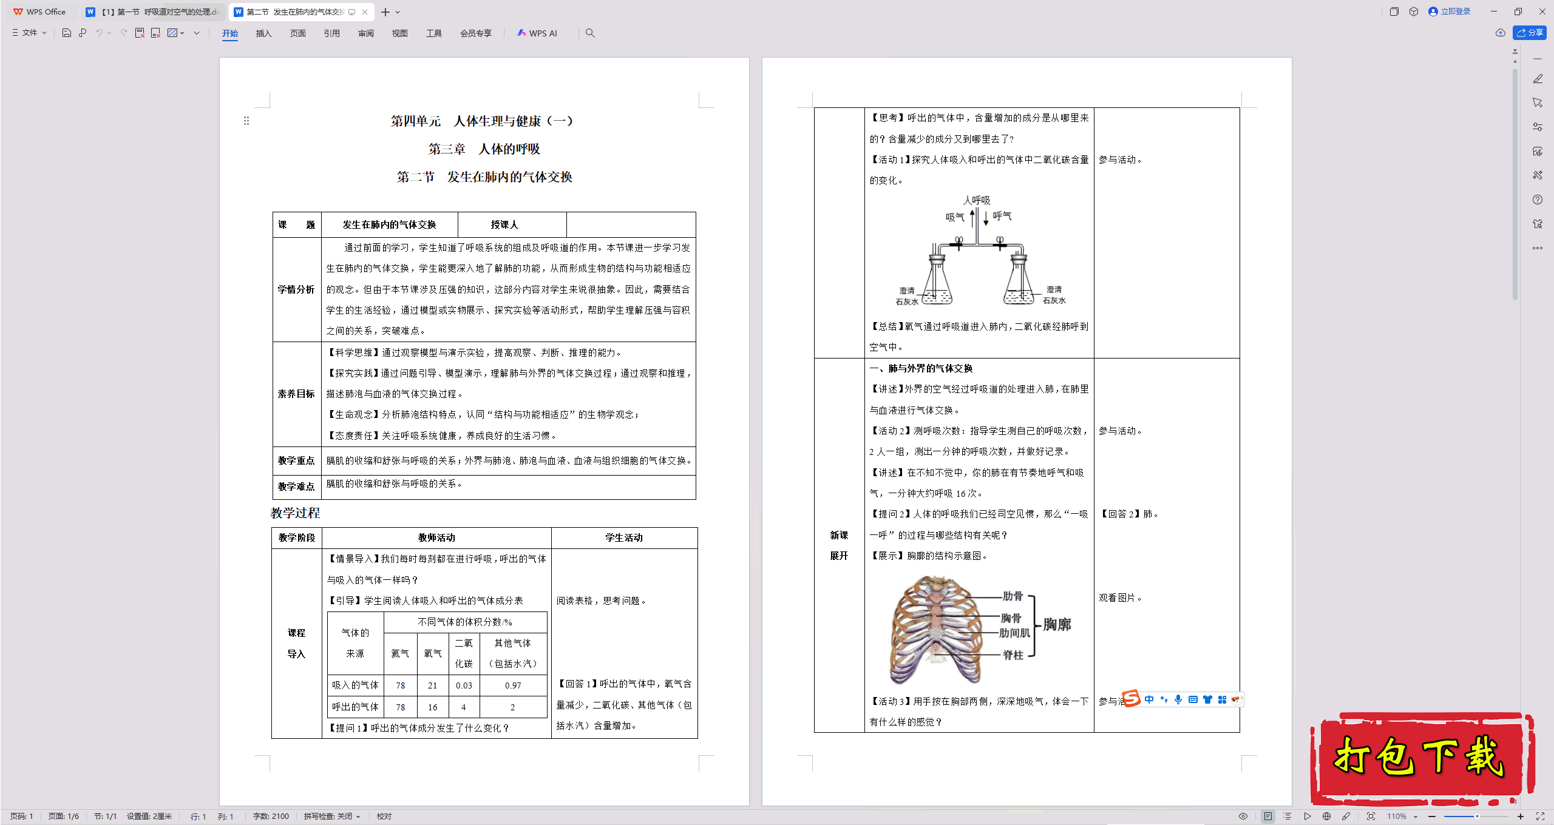Click the tools icon in right sidebar
Screen dimensions: 1554x825
coord(1538,175)
